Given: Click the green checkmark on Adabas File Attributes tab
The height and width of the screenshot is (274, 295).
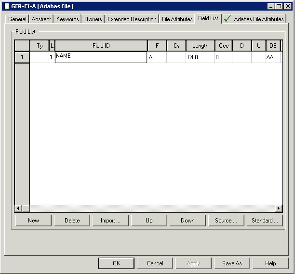Looking at the screenshot, I should (228, 19).
